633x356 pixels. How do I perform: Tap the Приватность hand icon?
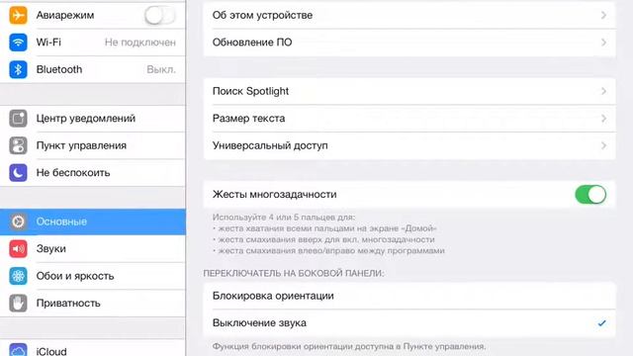[x=18, y=304]
